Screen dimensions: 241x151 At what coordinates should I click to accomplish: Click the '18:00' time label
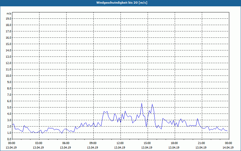click(x=175, y=143)
